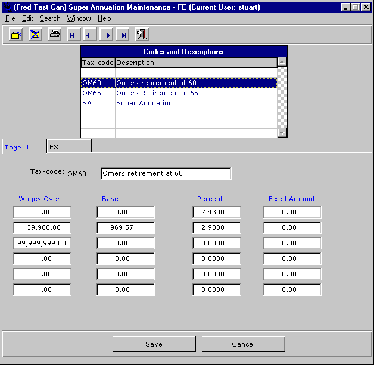
Task: Jump to last record in toolbar
Action: pos(123,35)
